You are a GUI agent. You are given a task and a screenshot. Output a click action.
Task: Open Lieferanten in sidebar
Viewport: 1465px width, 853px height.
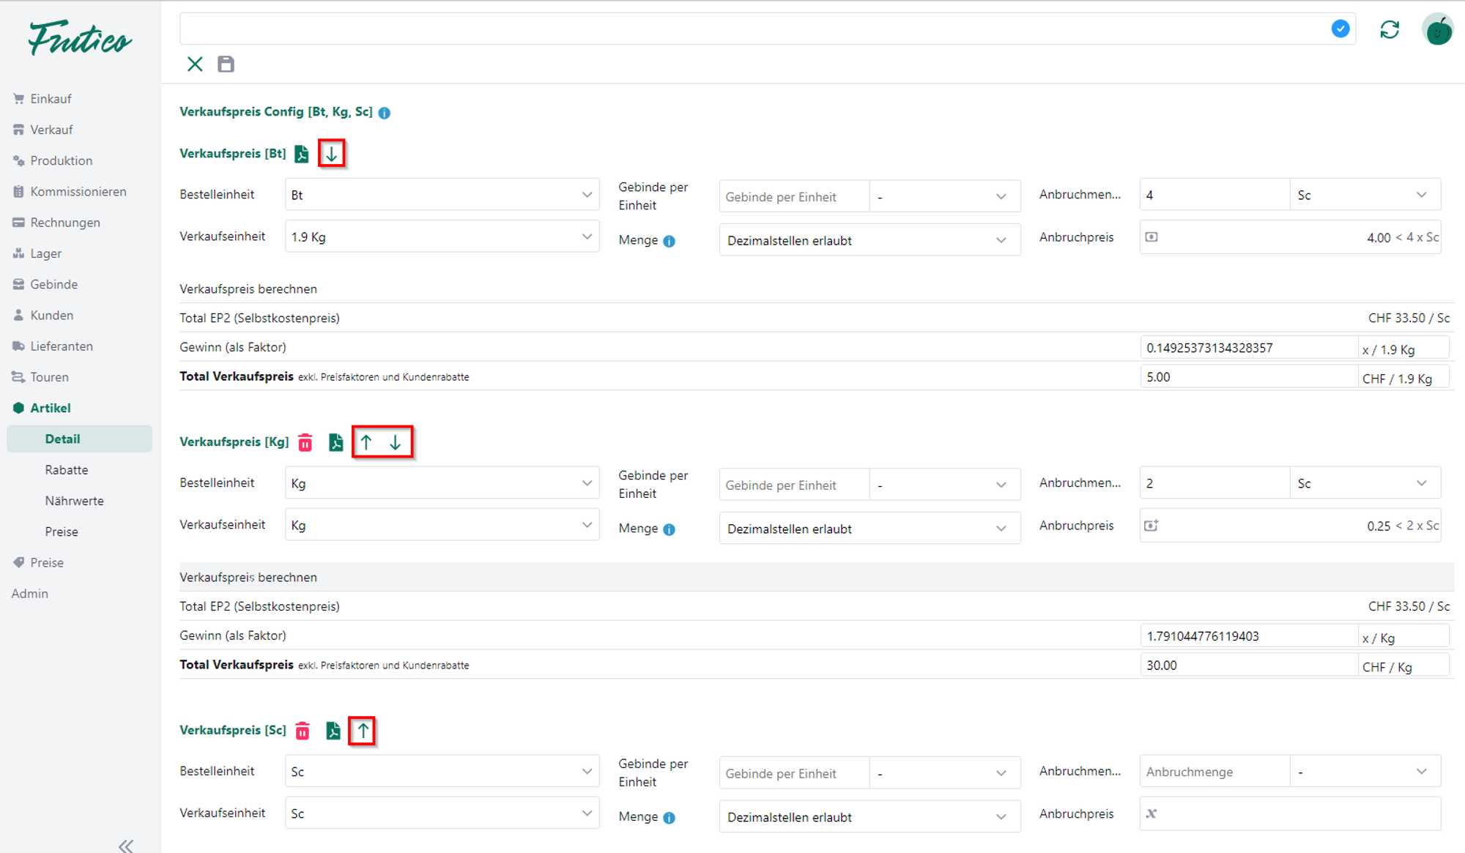(x=62, y=346)
